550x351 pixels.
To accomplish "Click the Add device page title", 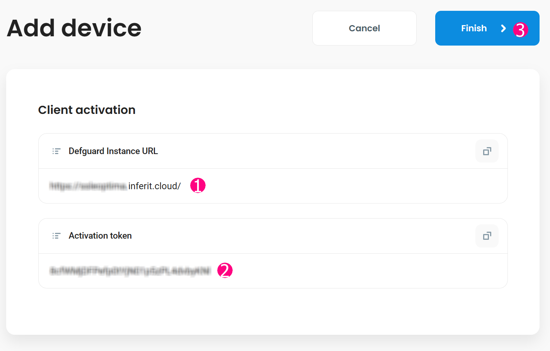I will pyautogui.click(x=74, y=28).
